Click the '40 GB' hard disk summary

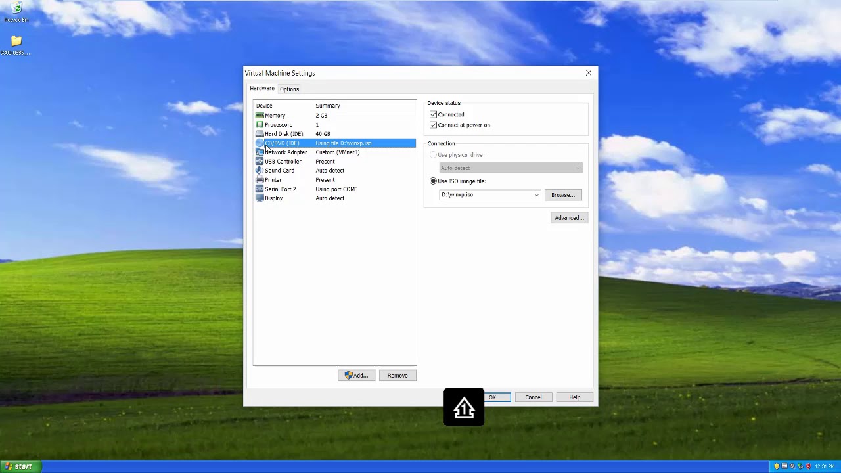[323, 134]
